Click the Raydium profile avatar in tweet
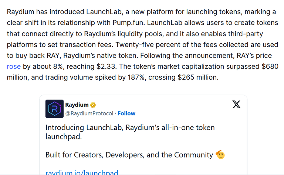Viewport: 284px width, 175px height. click(x=54, y=109)
